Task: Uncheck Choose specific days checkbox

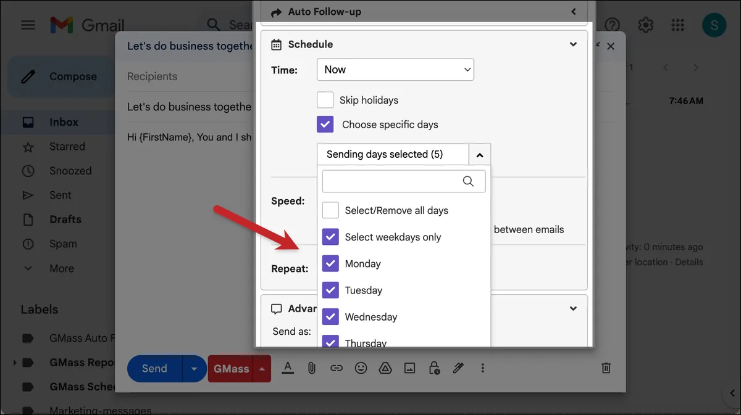Action: click(x=325, y=124)
